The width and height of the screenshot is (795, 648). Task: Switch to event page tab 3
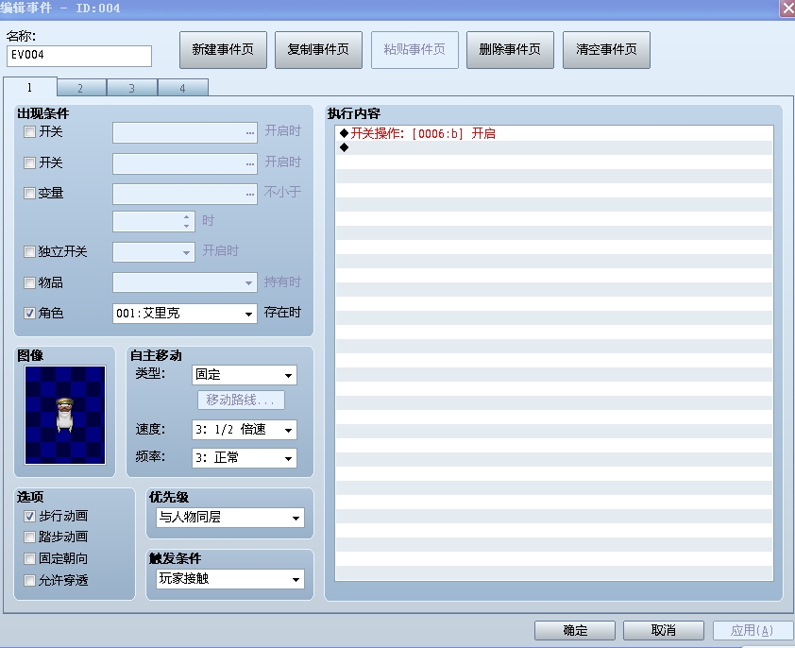coord(132,88)
